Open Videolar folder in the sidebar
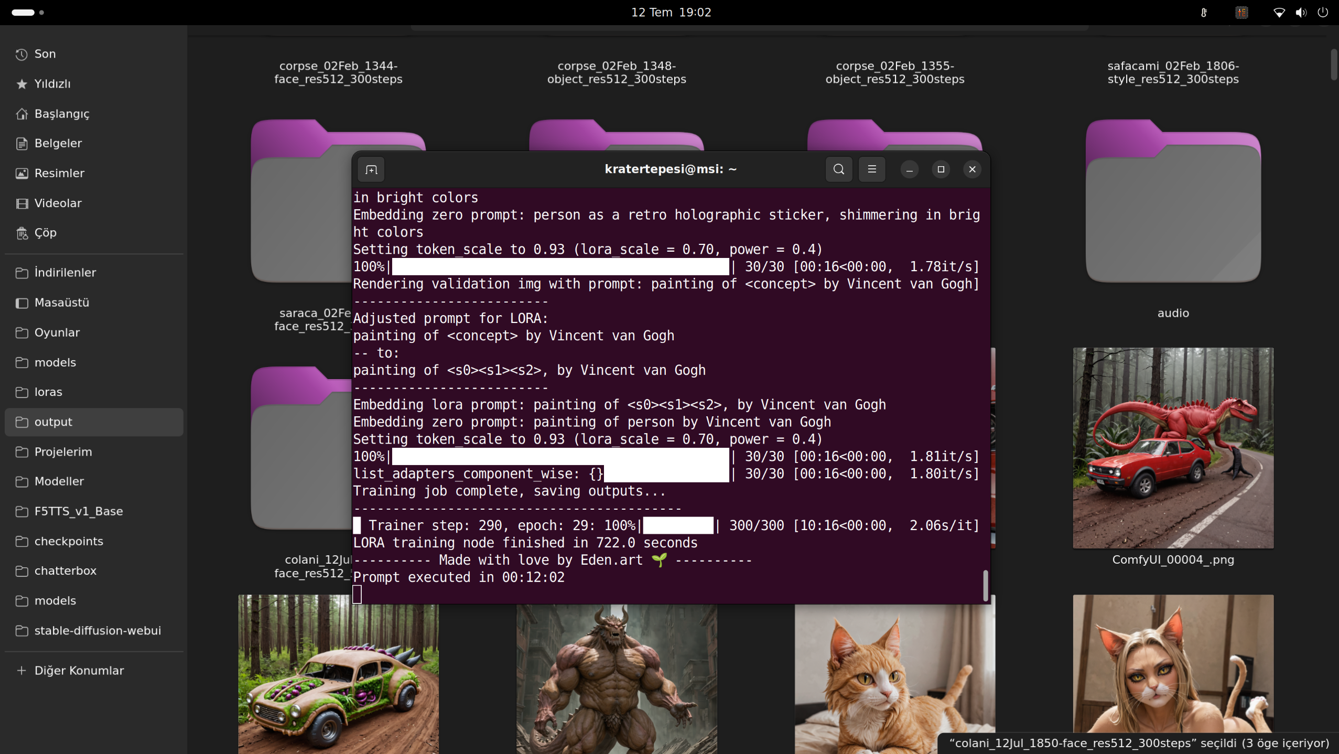The height and width of the screenshot is (754, 1339). pos(94,203)
